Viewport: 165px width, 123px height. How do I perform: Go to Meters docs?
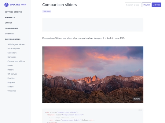pos(10,70)
